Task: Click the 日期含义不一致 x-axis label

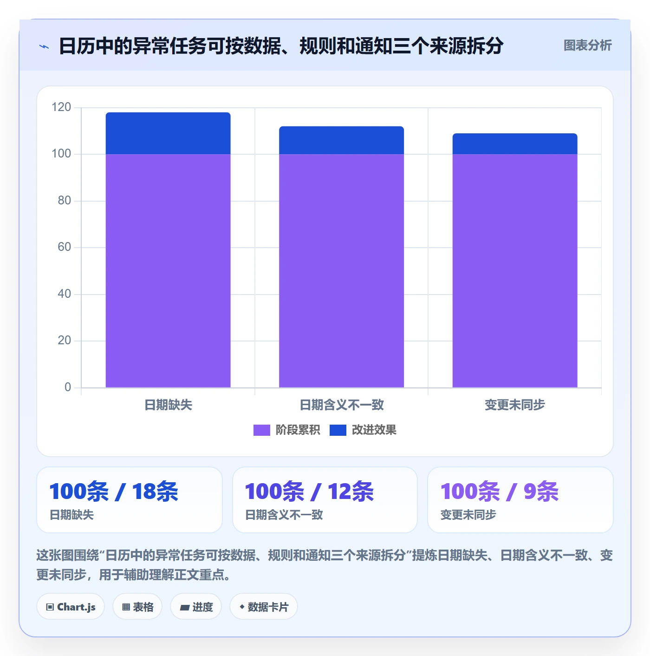Action: [x=341, y=405]
